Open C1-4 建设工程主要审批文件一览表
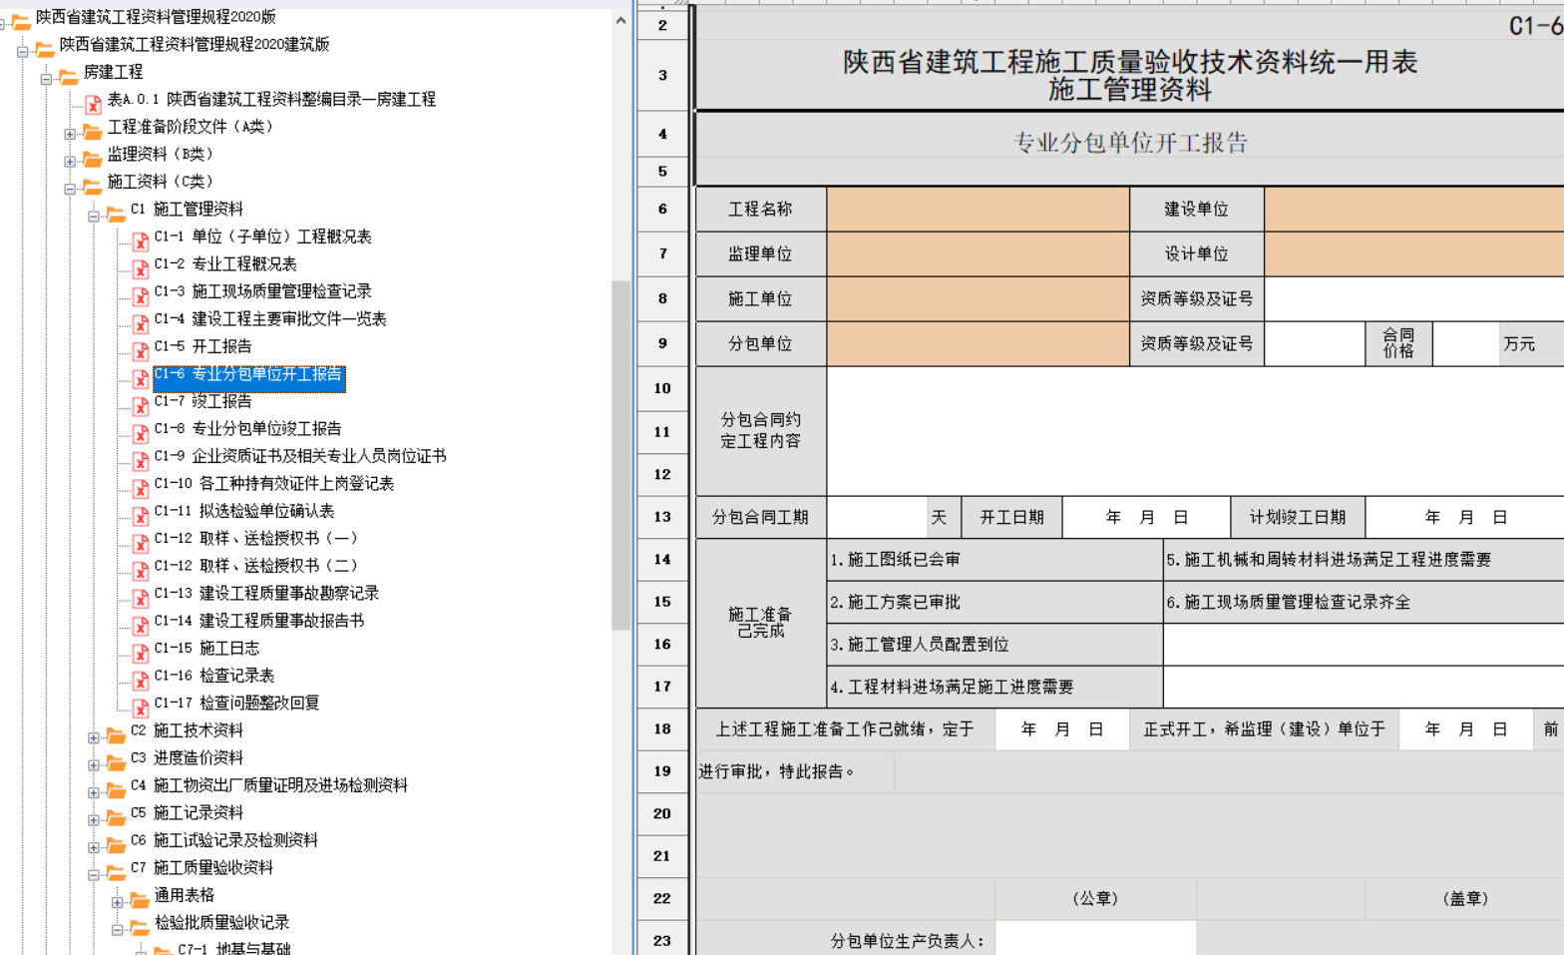Image resolution: width=1564 pixels, height=955 pixels. point(270,318)
